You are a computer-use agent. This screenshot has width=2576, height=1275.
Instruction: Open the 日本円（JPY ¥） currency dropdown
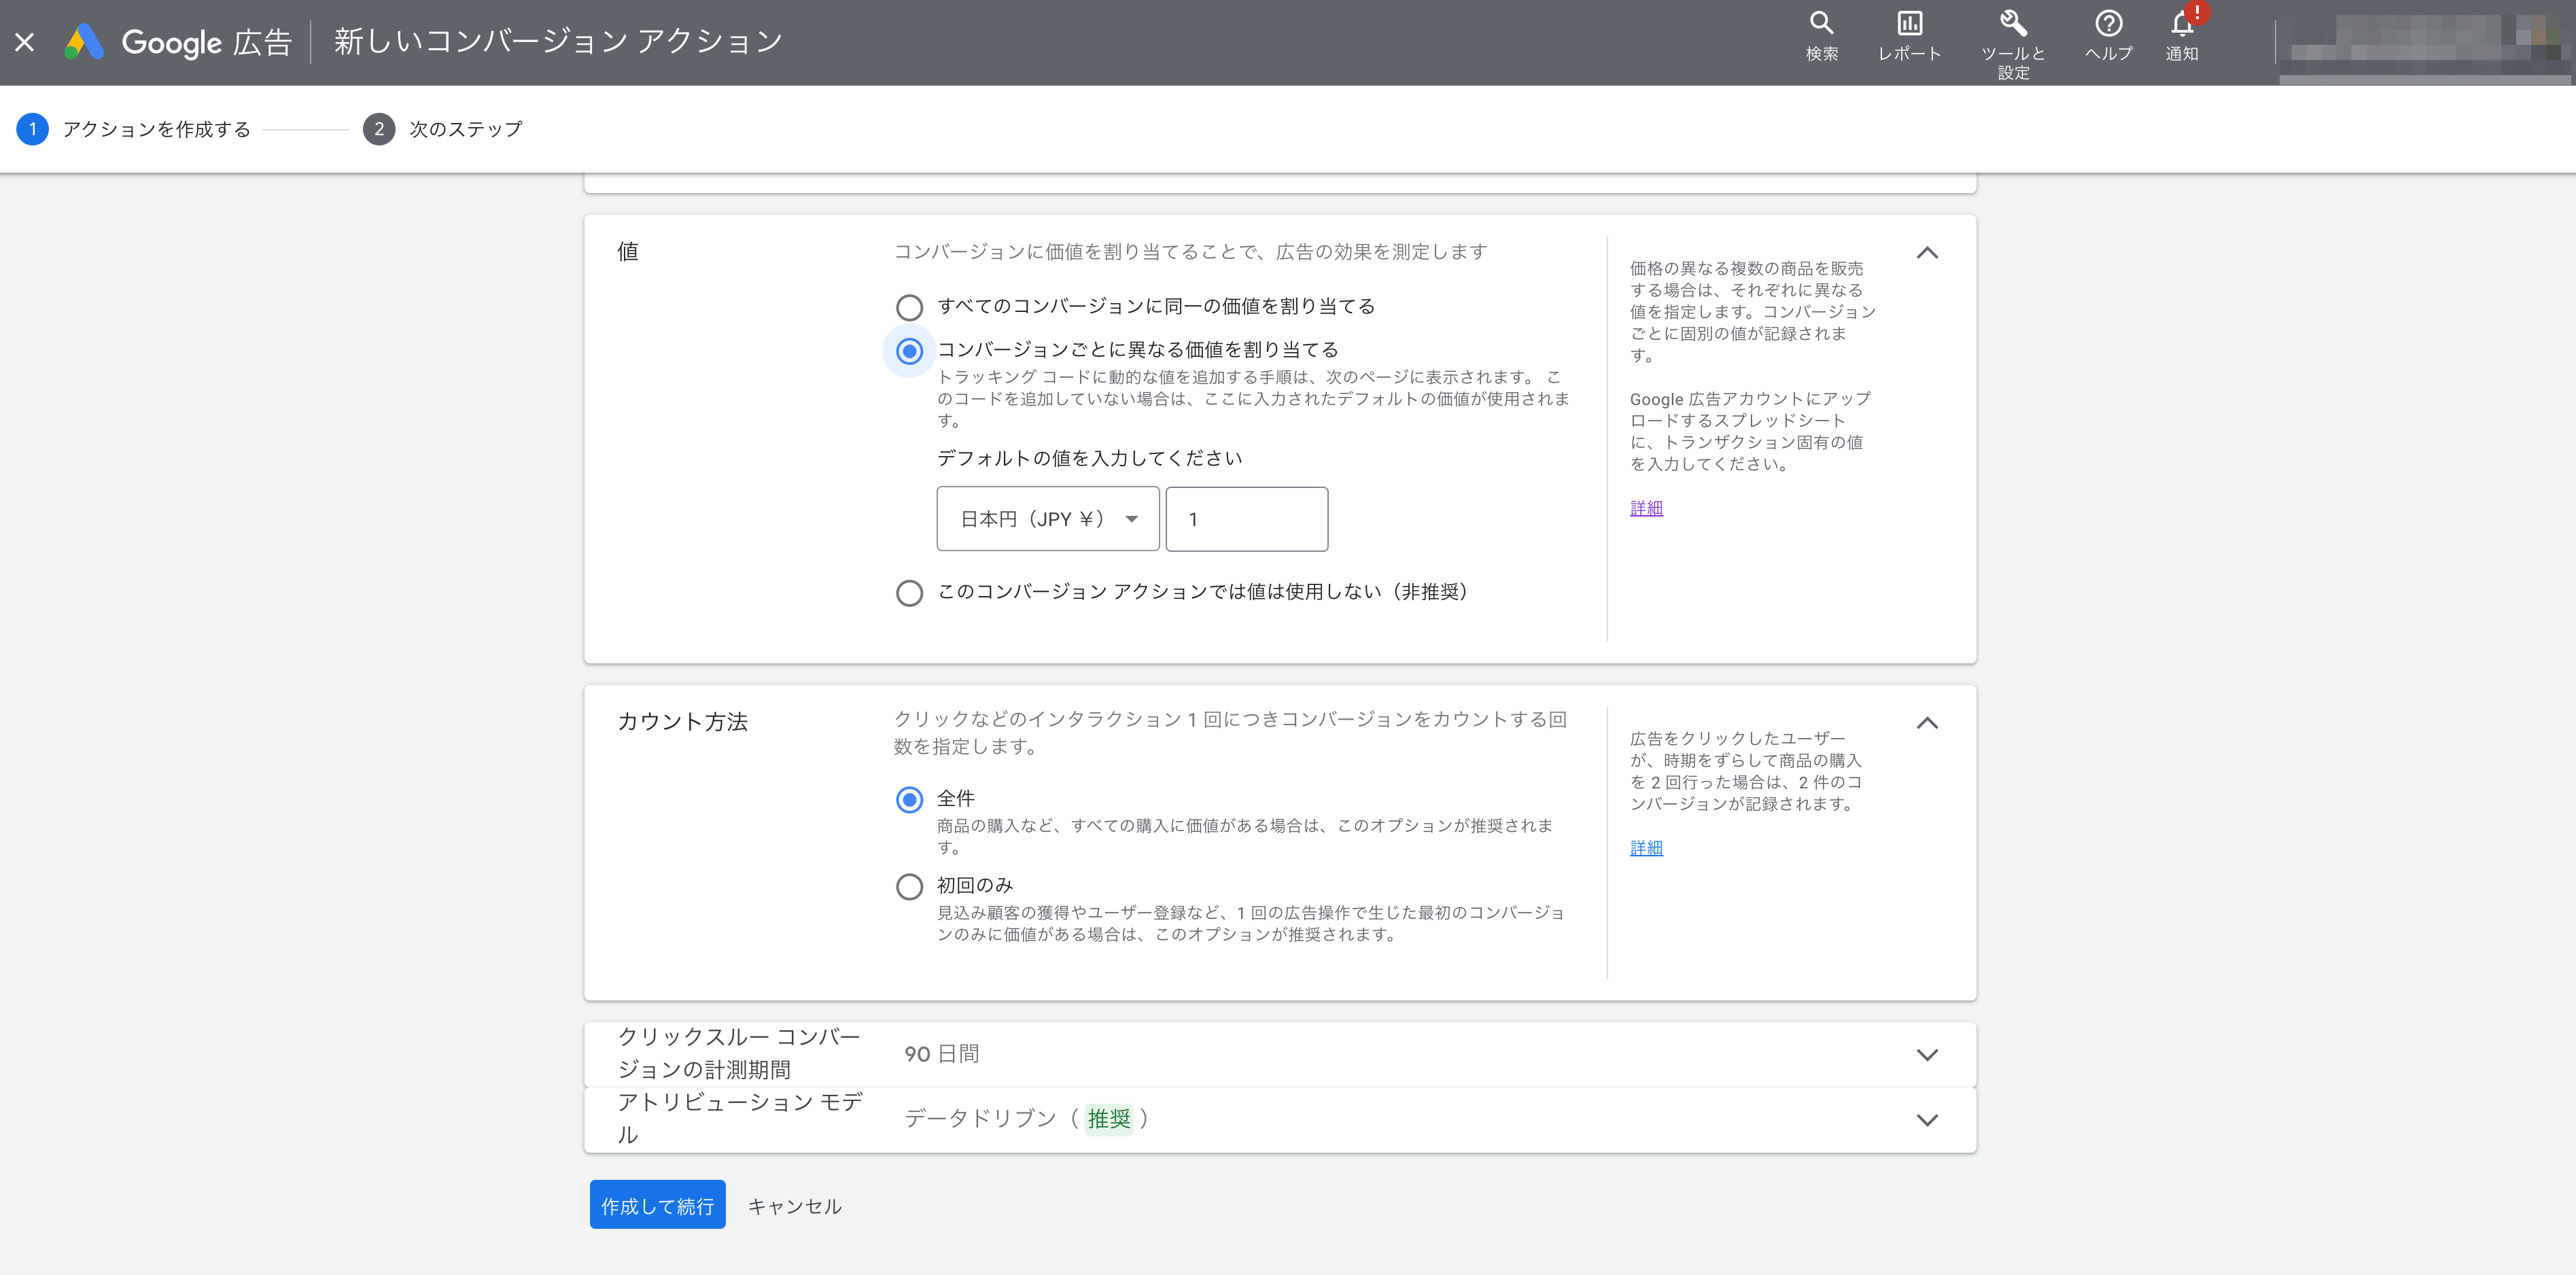(x=1048, y=519)
